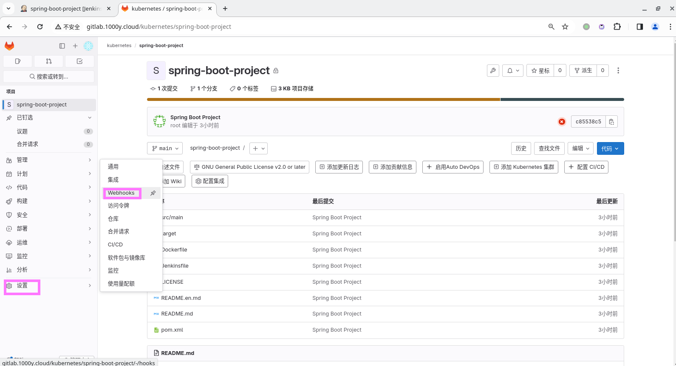Click the search or go to field
This screenshot has width=676, height=366.
tap(48, 76)
